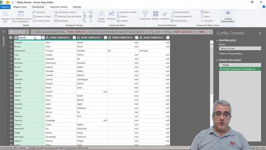Screen dimensions: 266x150
Task: Open the Extrair dropdown
Action: tap(123, 17)
